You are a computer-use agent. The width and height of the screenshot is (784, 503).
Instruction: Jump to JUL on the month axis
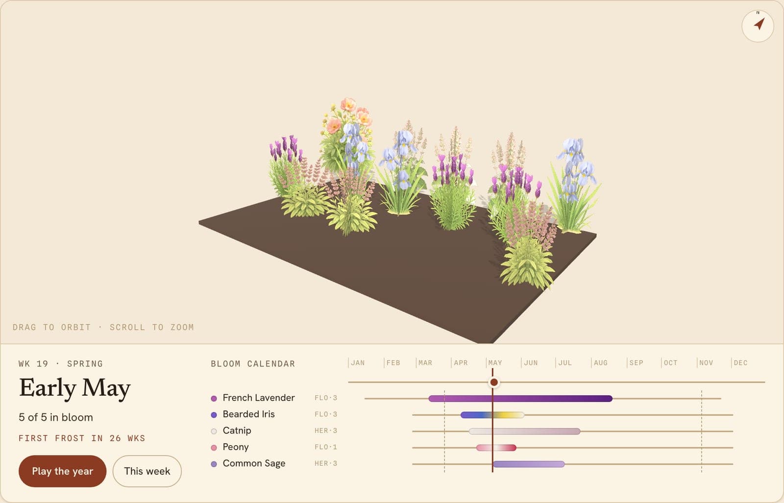tap(565, 363)
